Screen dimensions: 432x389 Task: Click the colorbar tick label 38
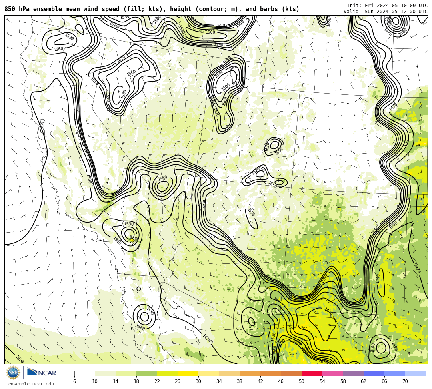coord(240,381)
